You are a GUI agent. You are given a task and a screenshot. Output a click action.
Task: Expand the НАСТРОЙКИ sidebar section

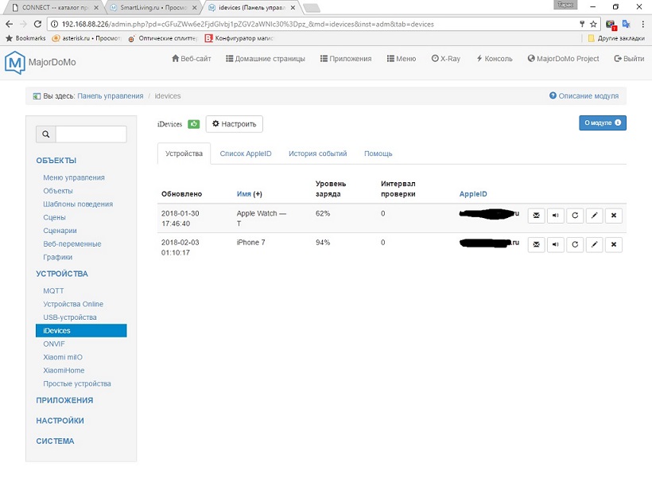click(x=60, y=421)
